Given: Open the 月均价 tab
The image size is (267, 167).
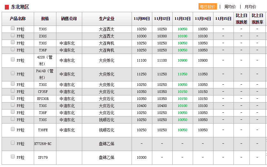Looking at the screenshot, I should click(x=250, y=7).
